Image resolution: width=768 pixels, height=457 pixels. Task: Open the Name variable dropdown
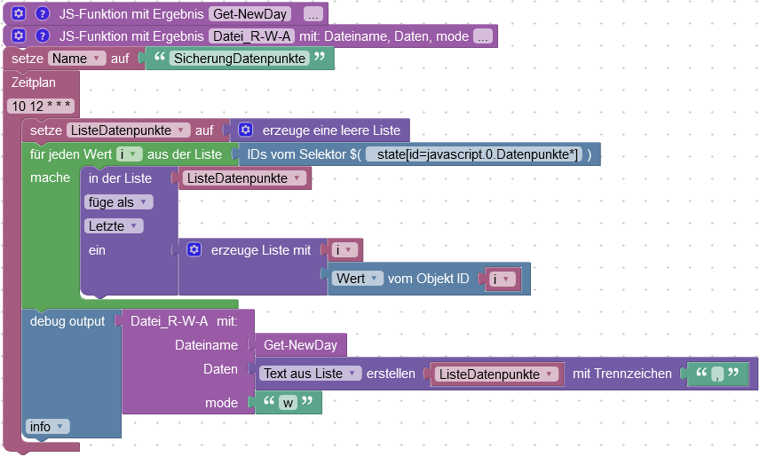[x=77, y=59]
